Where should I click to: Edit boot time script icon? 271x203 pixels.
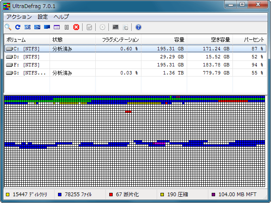125,27
